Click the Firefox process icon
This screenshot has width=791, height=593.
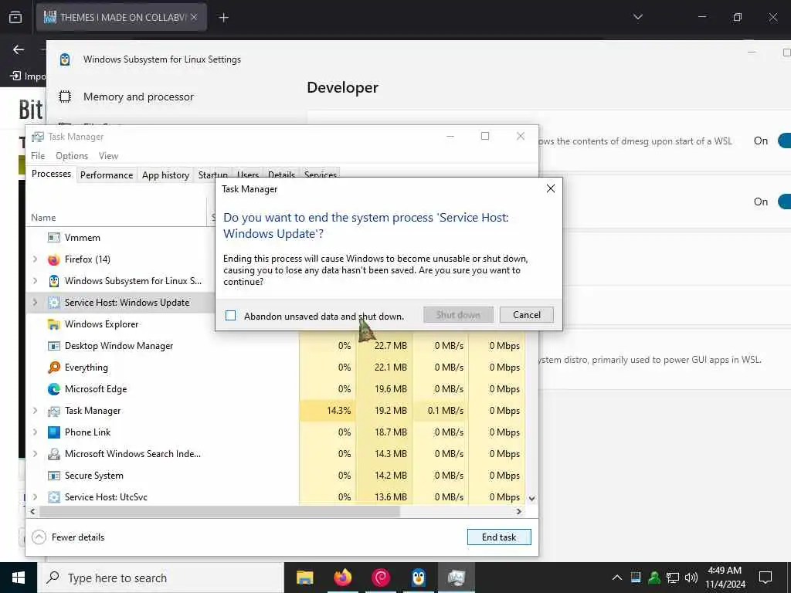pyautogui.click(x=53, y=259)
